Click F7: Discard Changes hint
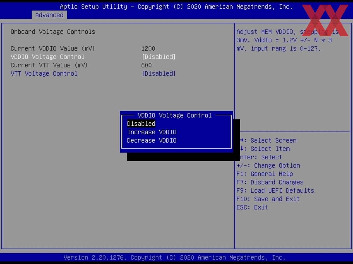 (270, 182)
